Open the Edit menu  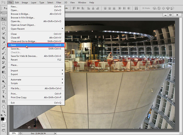point(17,2)
